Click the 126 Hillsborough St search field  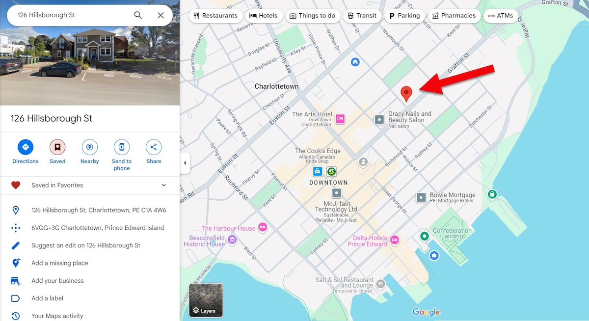(72, 15)
